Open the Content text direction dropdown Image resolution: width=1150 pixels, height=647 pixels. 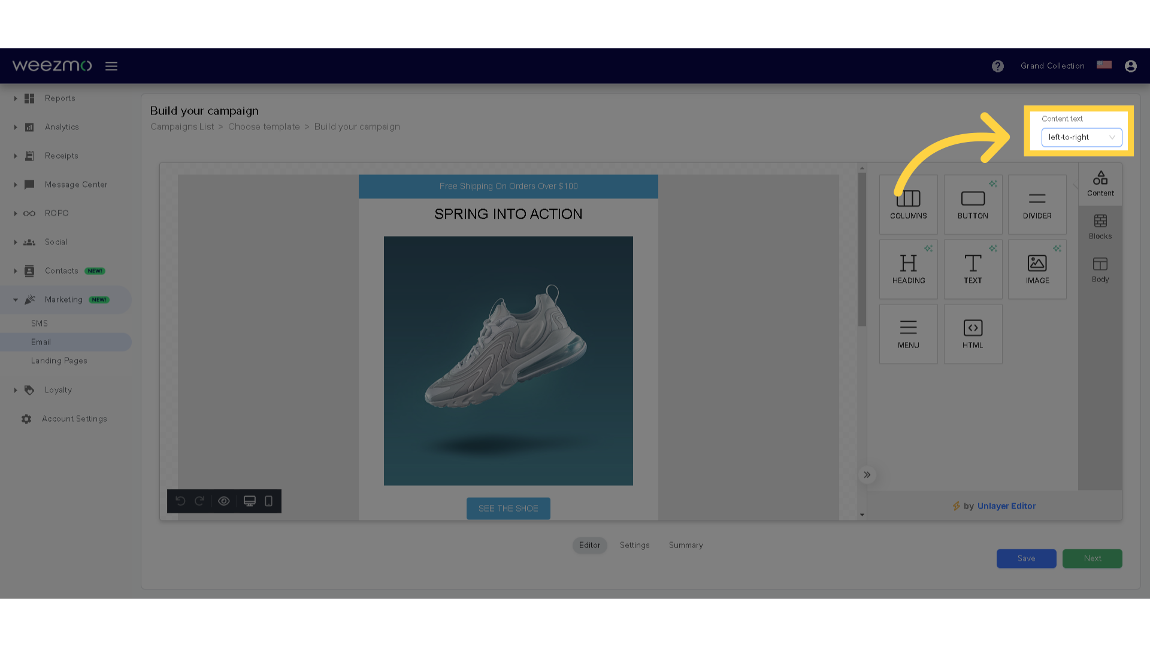[1081, 137]
